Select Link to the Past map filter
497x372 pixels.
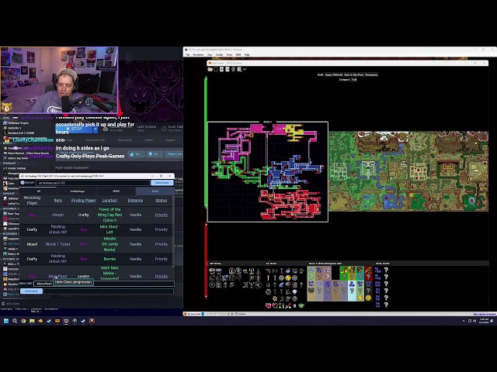(354, 75)
